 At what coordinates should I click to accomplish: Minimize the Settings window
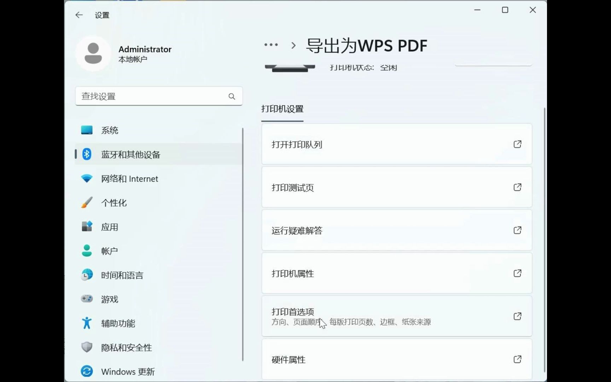coord(477,10)
